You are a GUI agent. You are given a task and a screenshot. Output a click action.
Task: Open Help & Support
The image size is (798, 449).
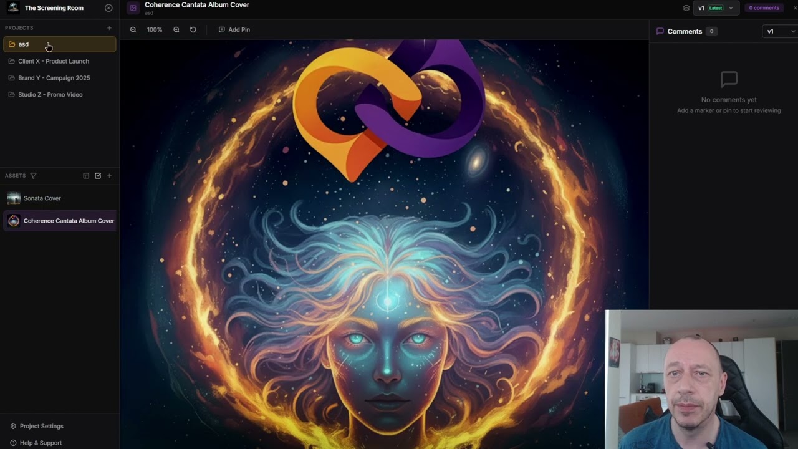[36, 443]
